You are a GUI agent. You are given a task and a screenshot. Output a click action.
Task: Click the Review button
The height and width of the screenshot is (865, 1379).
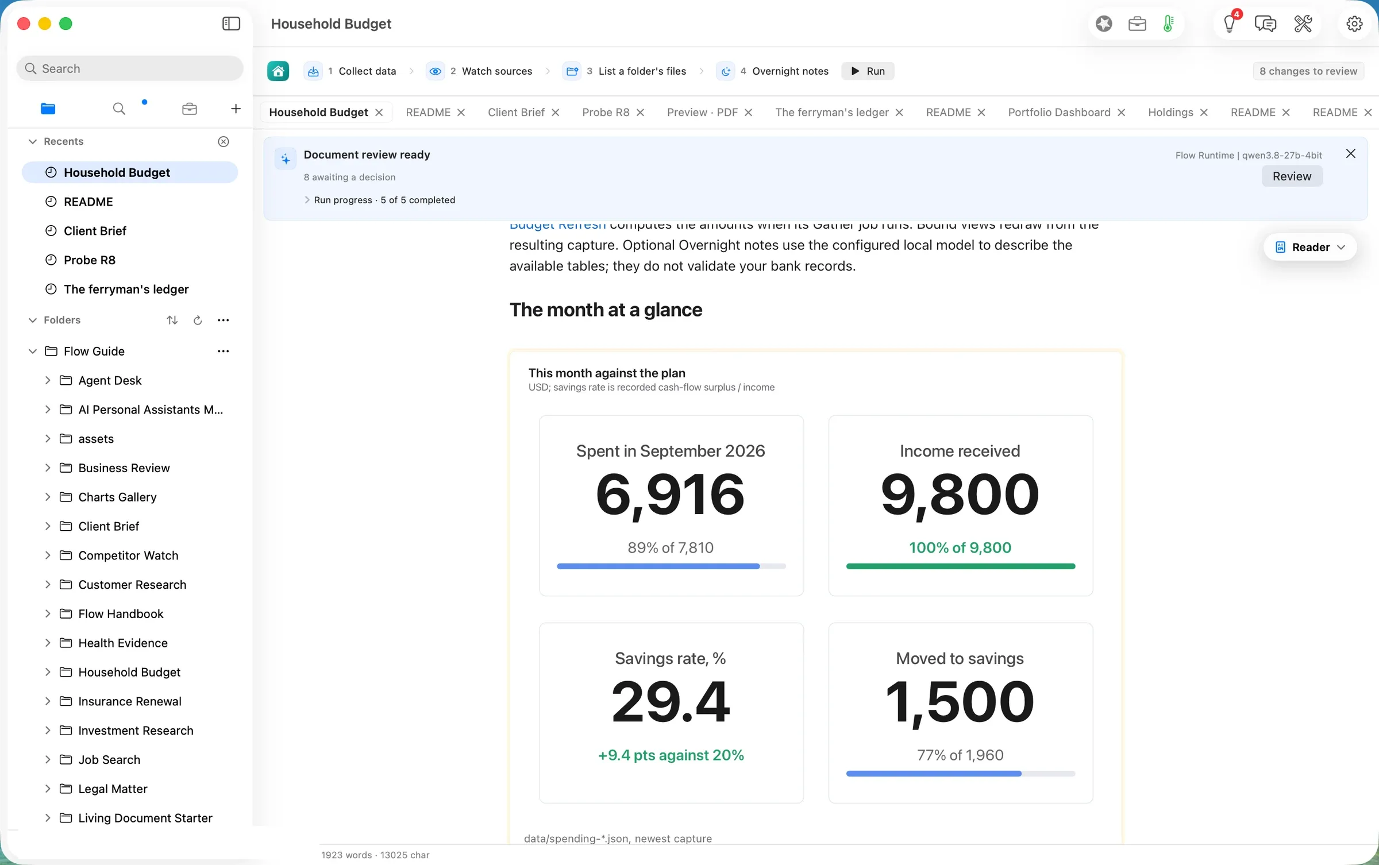(1292, 176)
